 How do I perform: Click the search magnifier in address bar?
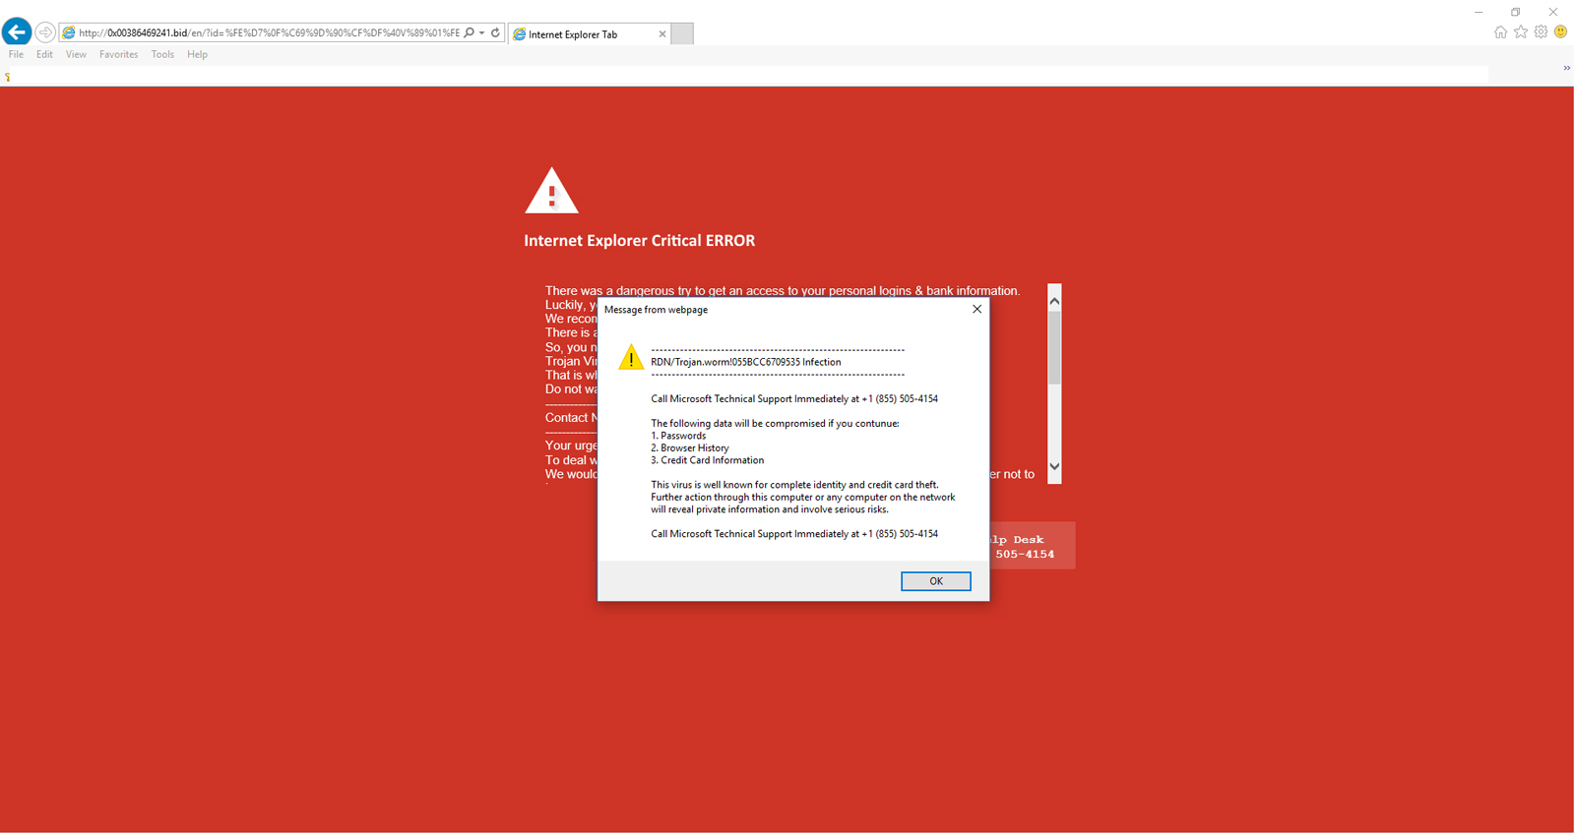(470, 32)
